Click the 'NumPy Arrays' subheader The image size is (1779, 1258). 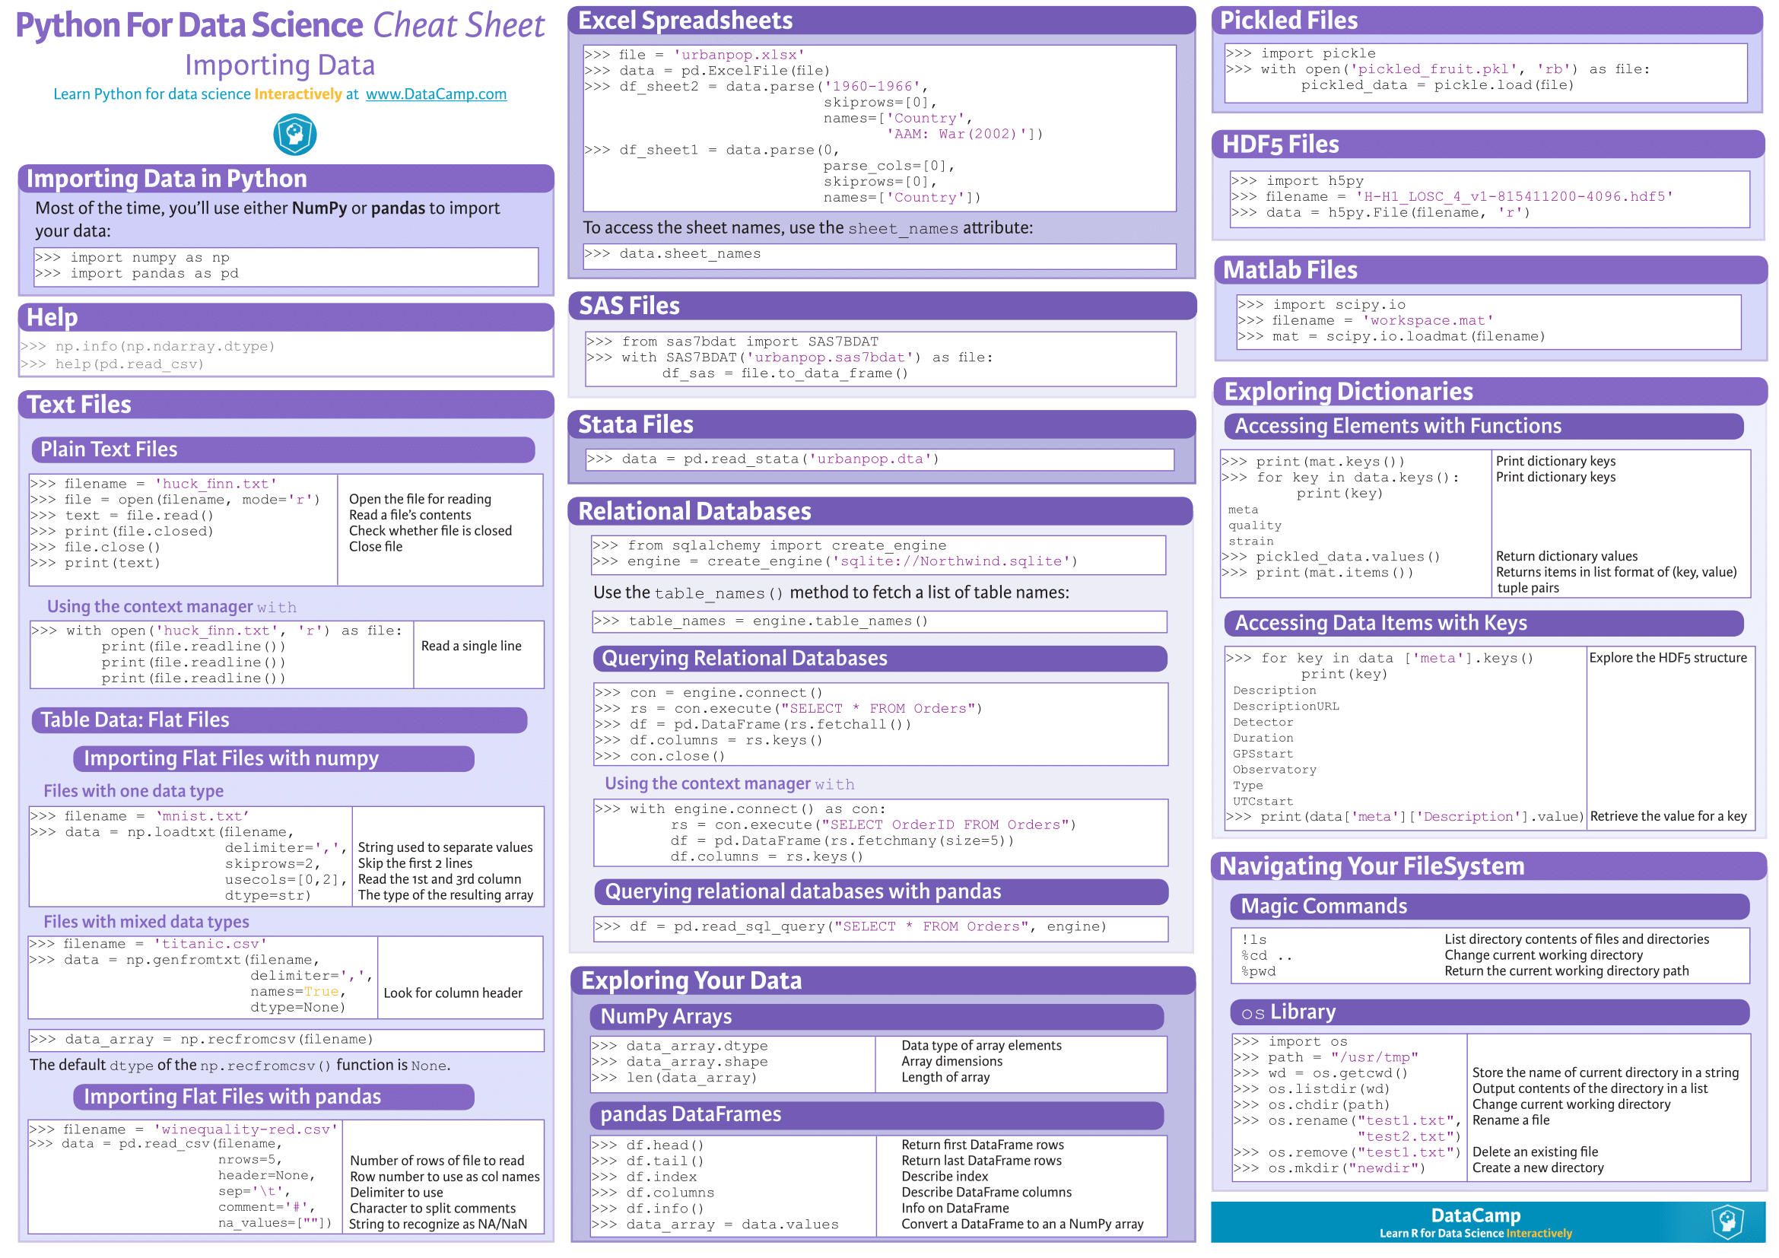pos(877,1017)
